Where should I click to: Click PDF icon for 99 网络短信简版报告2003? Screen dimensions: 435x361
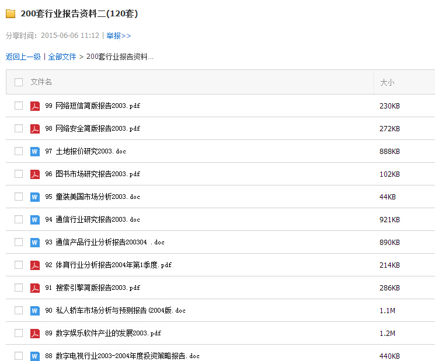click(x=35, y=106)
